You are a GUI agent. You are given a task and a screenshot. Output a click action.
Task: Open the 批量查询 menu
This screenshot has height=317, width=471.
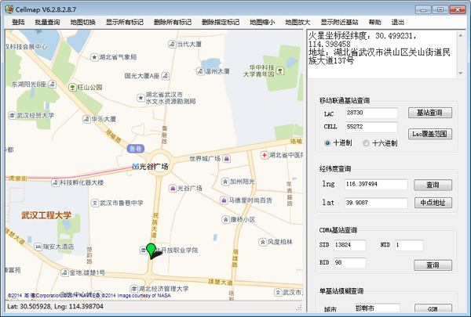47,22
